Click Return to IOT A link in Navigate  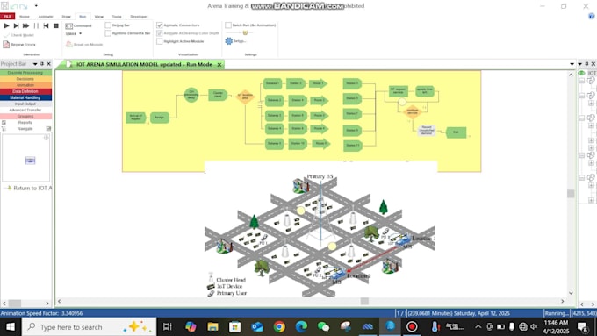pyautogui.click(x=32, y=188)
